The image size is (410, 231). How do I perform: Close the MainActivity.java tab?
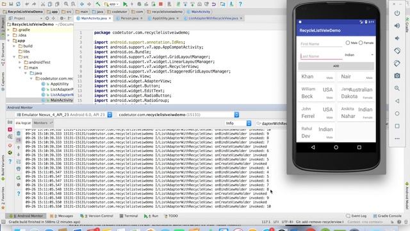click(x=110, y=19)
